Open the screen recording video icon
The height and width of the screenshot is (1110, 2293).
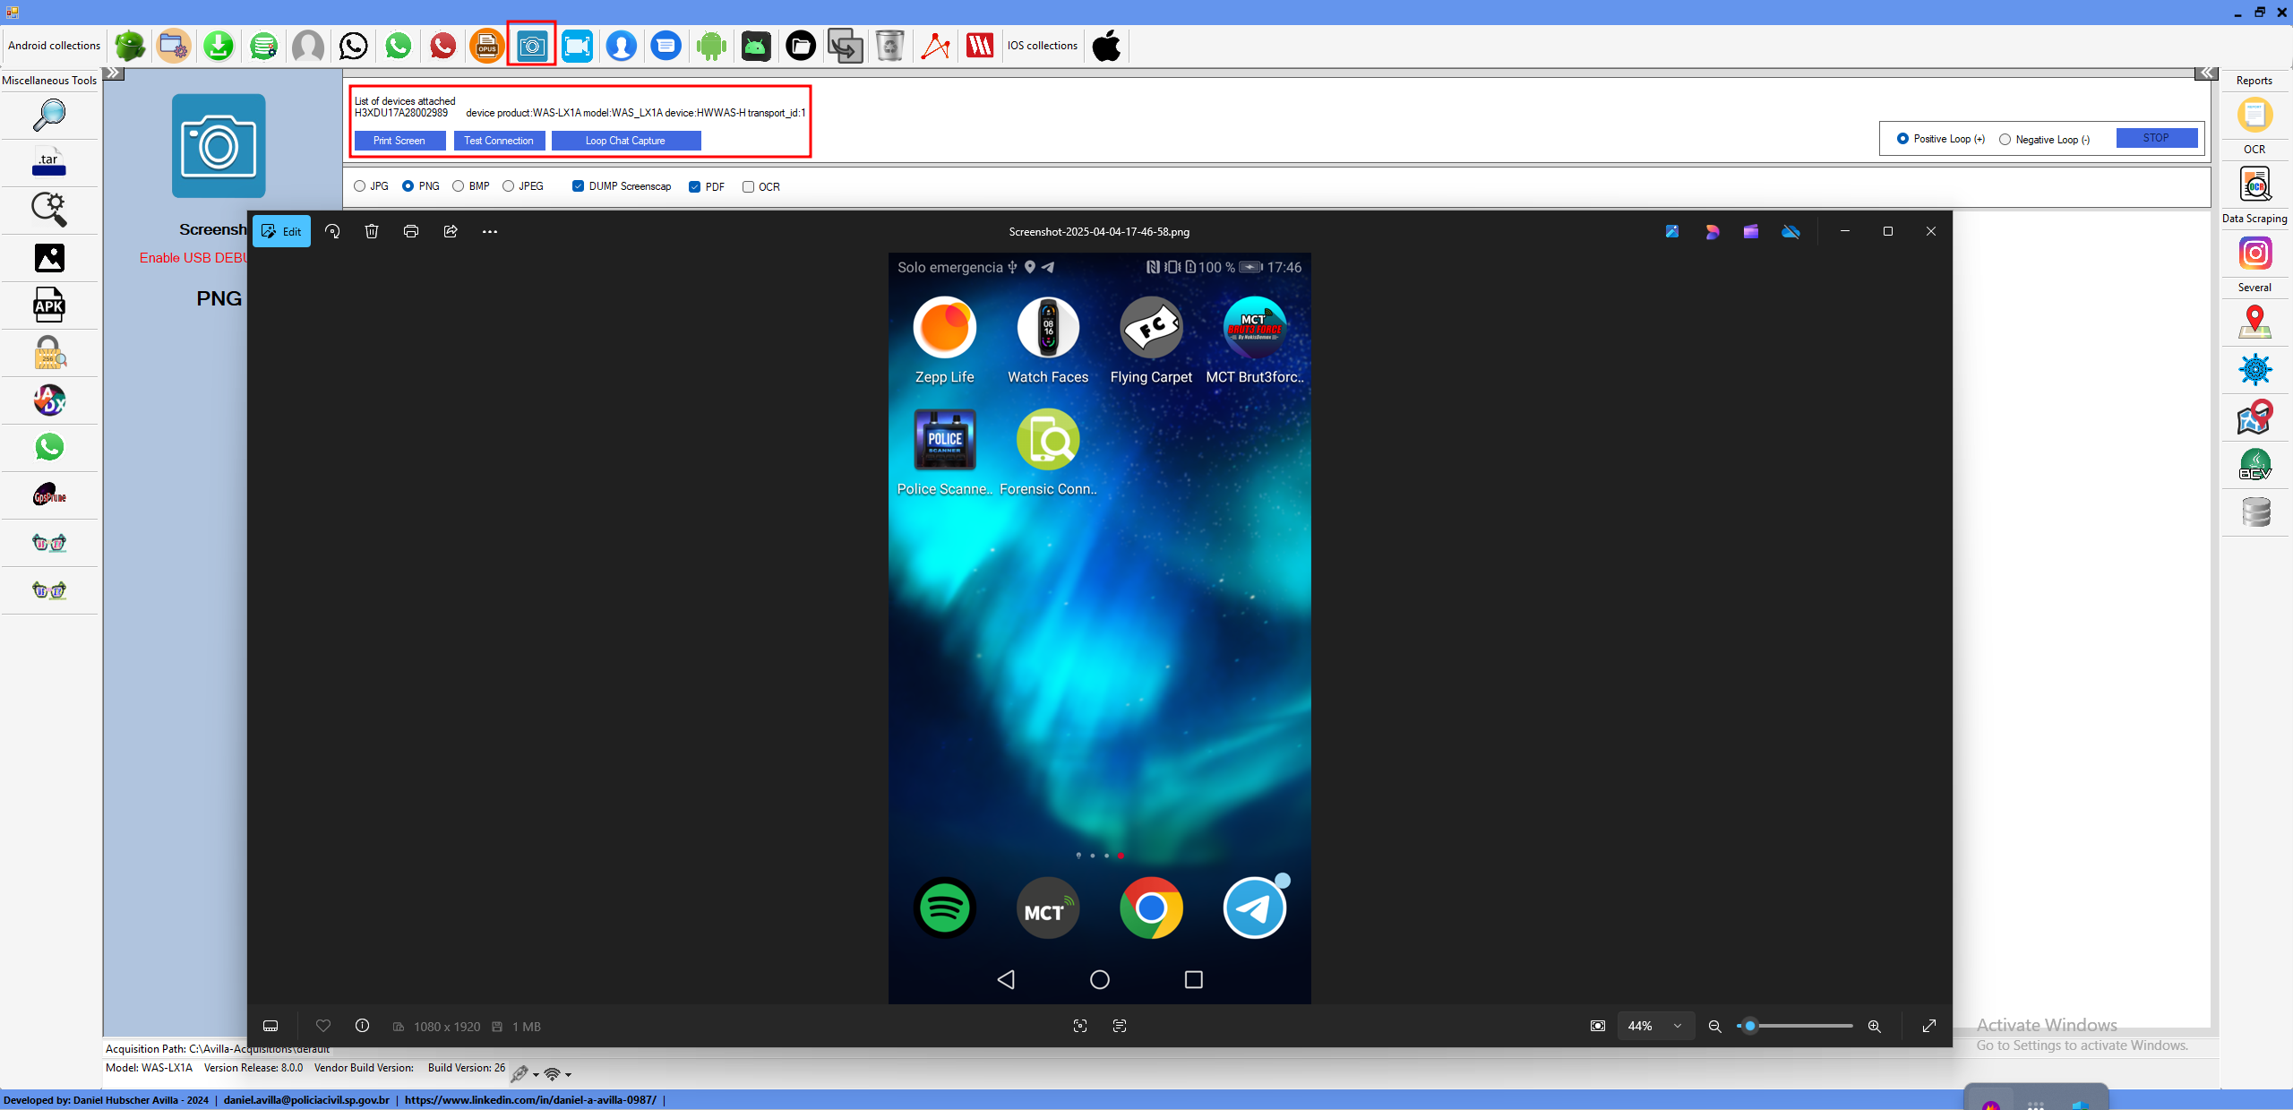point(577,46)
